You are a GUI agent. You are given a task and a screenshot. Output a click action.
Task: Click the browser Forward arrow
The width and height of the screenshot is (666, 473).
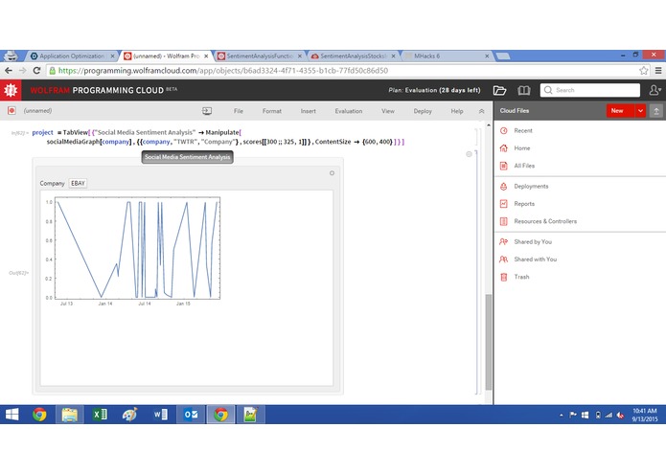tap(22, 71)
